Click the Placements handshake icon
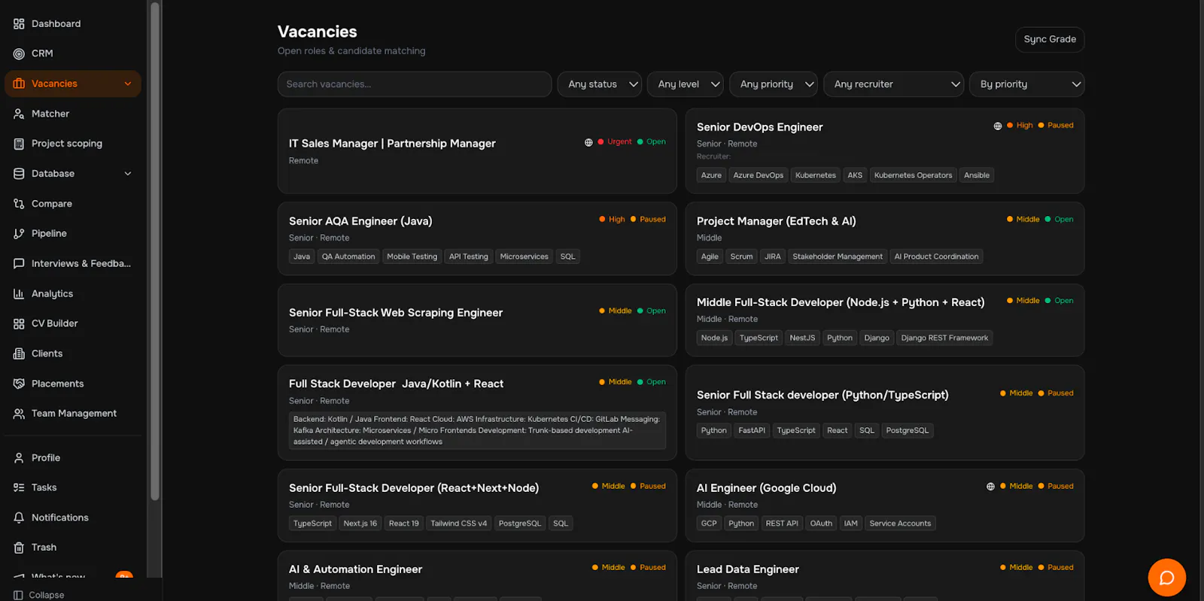The width and height of the screenshot is (1204, 601). [19, 384]
